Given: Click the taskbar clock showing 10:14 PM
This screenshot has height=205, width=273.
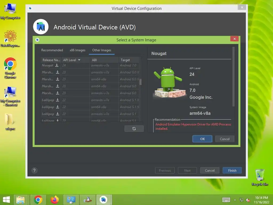Looking at the screenshot, I should (261, 198).
